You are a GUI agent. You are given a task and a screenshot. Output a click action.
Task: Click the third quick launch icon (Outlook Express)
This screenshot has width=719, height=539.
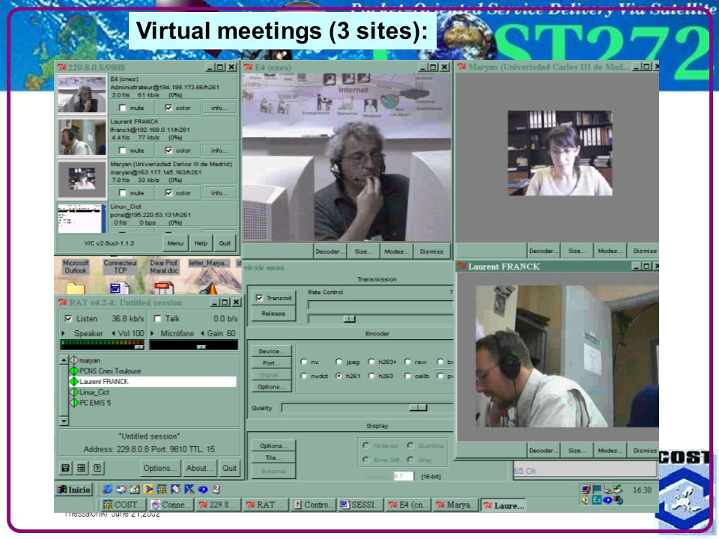click(135, 490)
